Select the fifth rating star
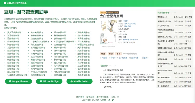This screenshot has width=195, height=103. [136, 54]
